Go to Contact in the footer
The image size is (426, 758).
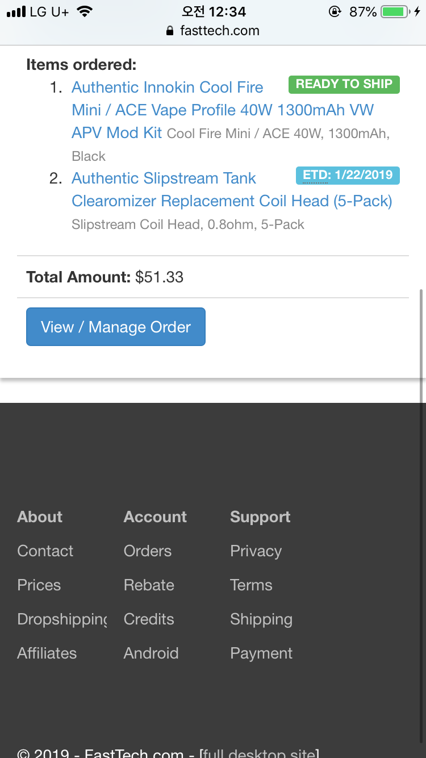[x=45, y=551]
